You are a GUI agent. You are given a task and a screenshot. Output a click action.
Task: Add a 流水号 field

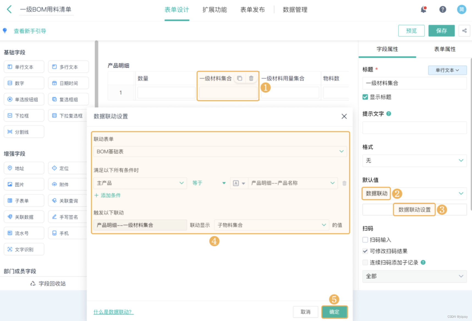24,233
